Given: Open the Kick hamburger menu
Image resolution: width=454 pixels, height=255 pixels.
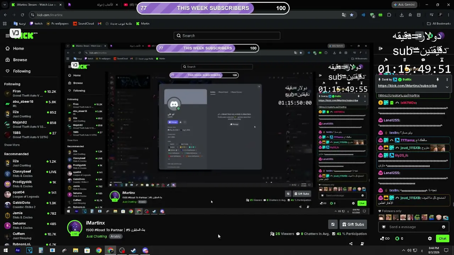Looking at the screenshot, I should click(7, 35).
